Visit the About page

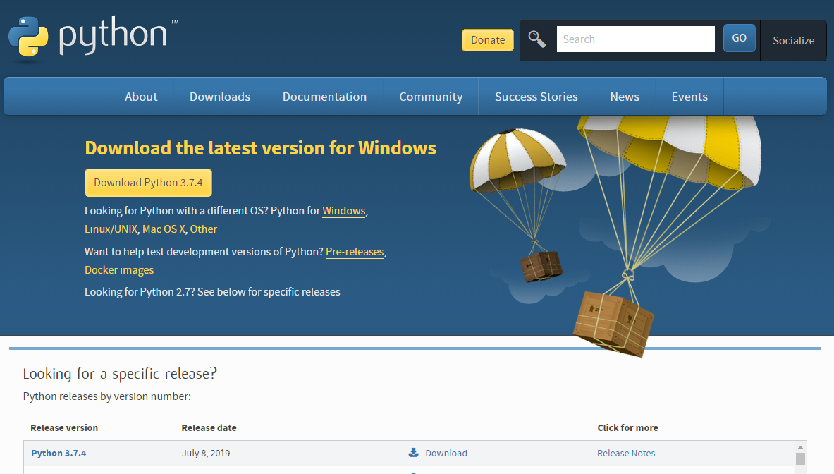coord(140,96)
